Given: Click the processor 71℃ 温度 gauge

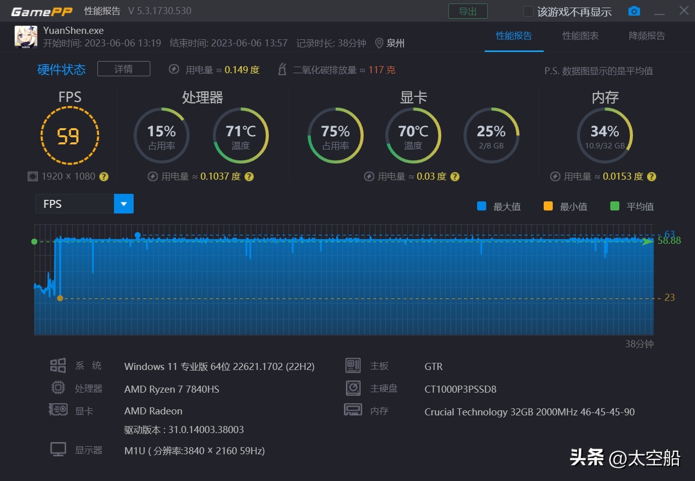Looking at the screenshot, I should click(241, 135).
